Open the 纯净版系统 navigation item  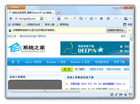point(102,62)
